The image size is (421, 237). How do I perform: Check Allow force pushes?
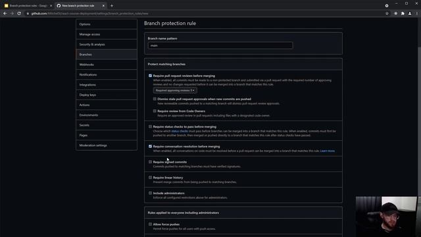(150, 224)
